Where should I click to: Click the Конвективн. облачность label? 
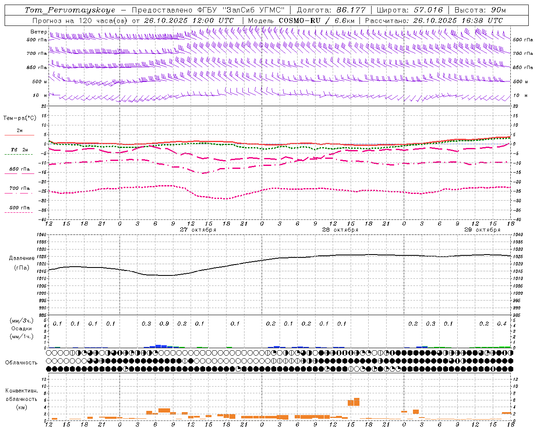click(21, 395)
